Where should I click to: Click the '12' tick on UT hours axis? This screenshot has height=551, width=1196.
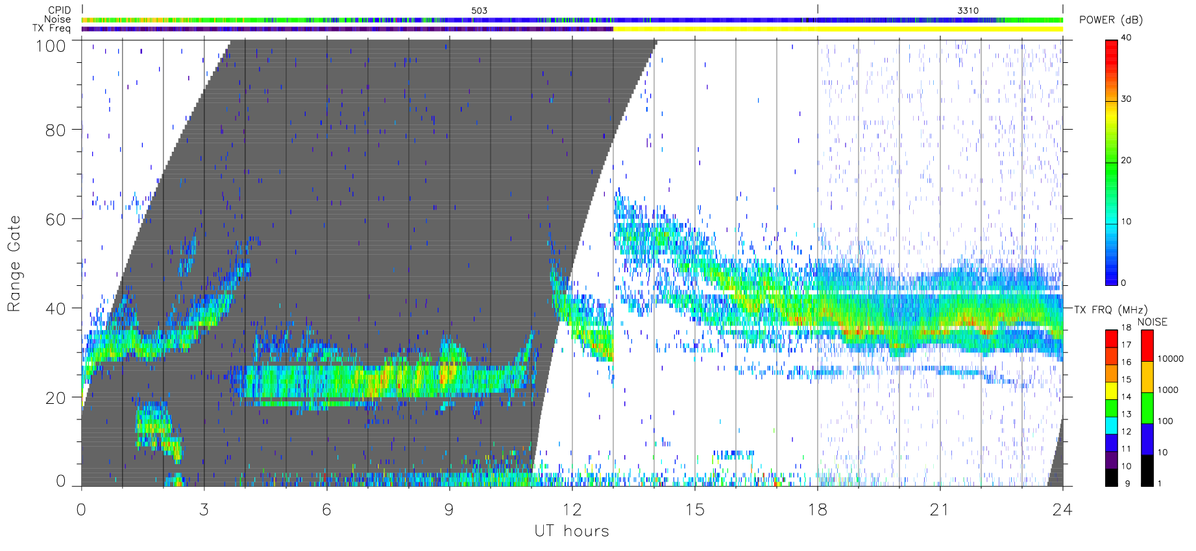pos(572,510)
